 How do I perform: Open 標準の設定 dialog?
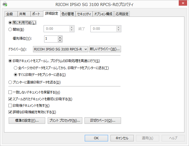tap(27, 121)
